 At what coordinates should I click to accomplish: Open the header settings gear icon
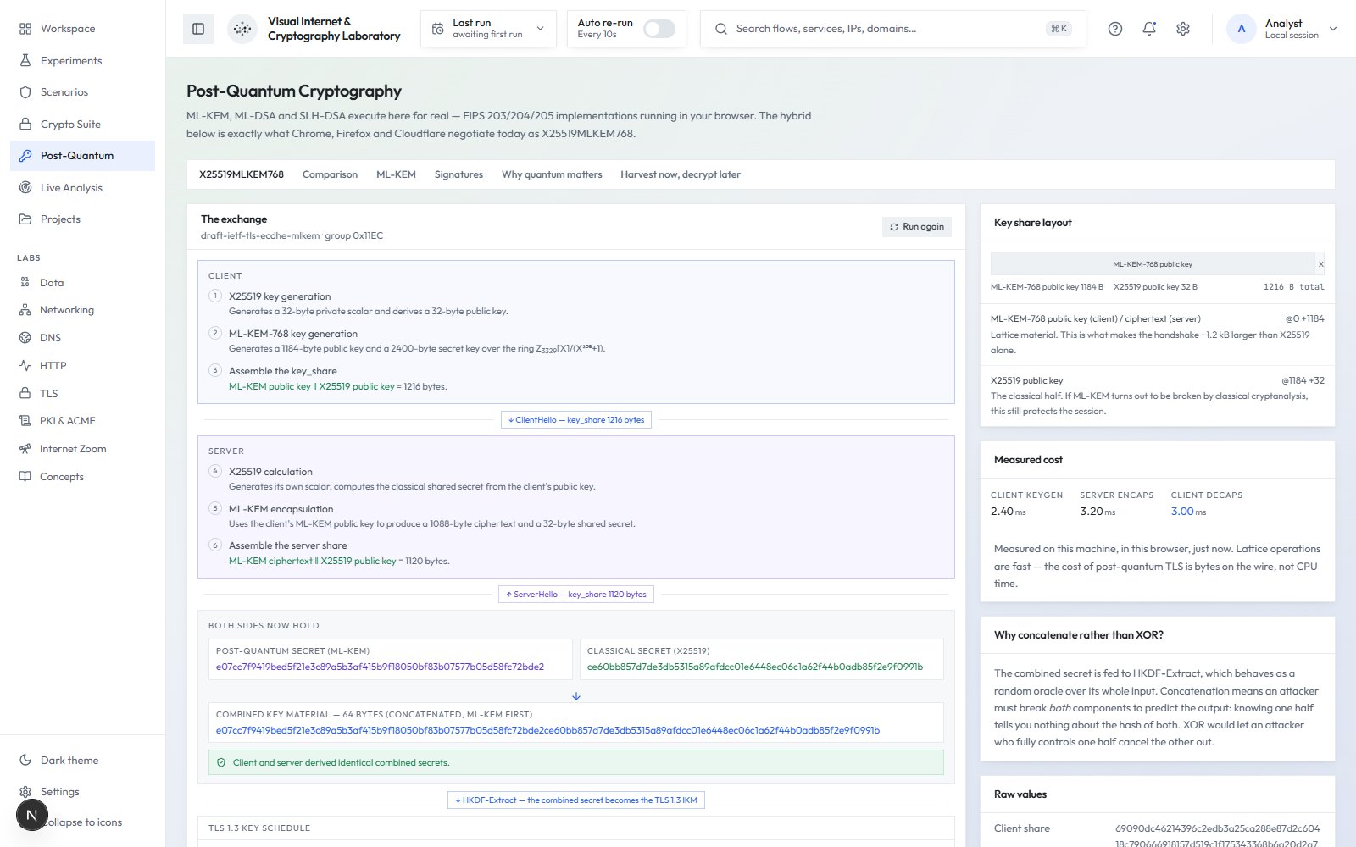[1183, 29]
